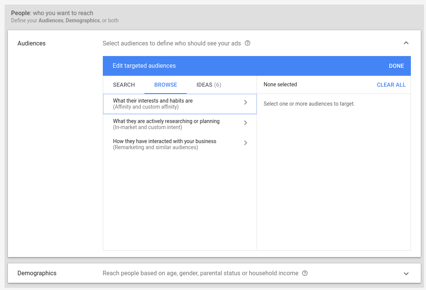Select the BROWSE tab
Viewport: 426px width, 290px height.
coord(166,85)
